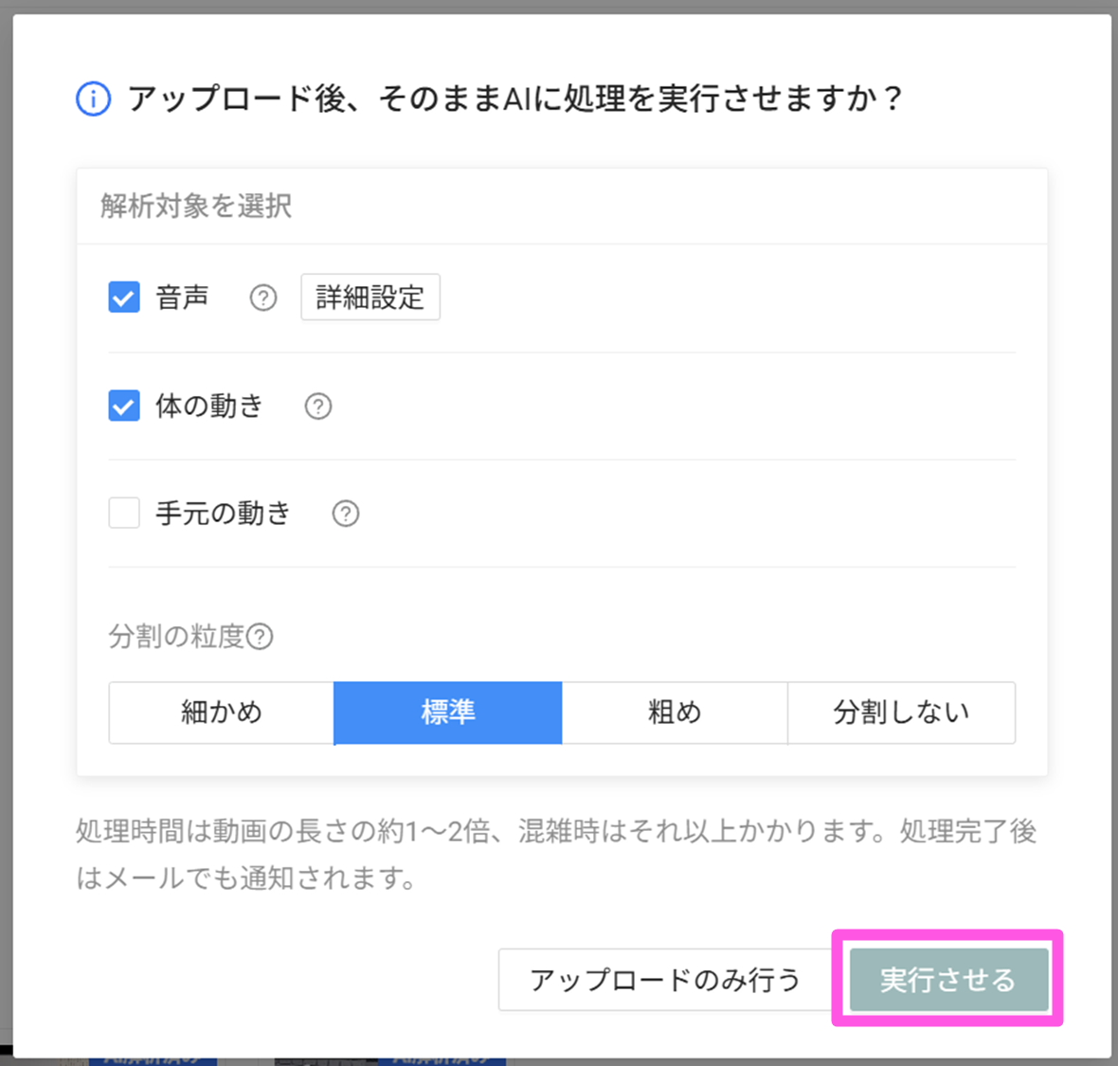Enable the 手元の動き checkbox
This screenshot has width=1118, height=1066.
point(124,513)
